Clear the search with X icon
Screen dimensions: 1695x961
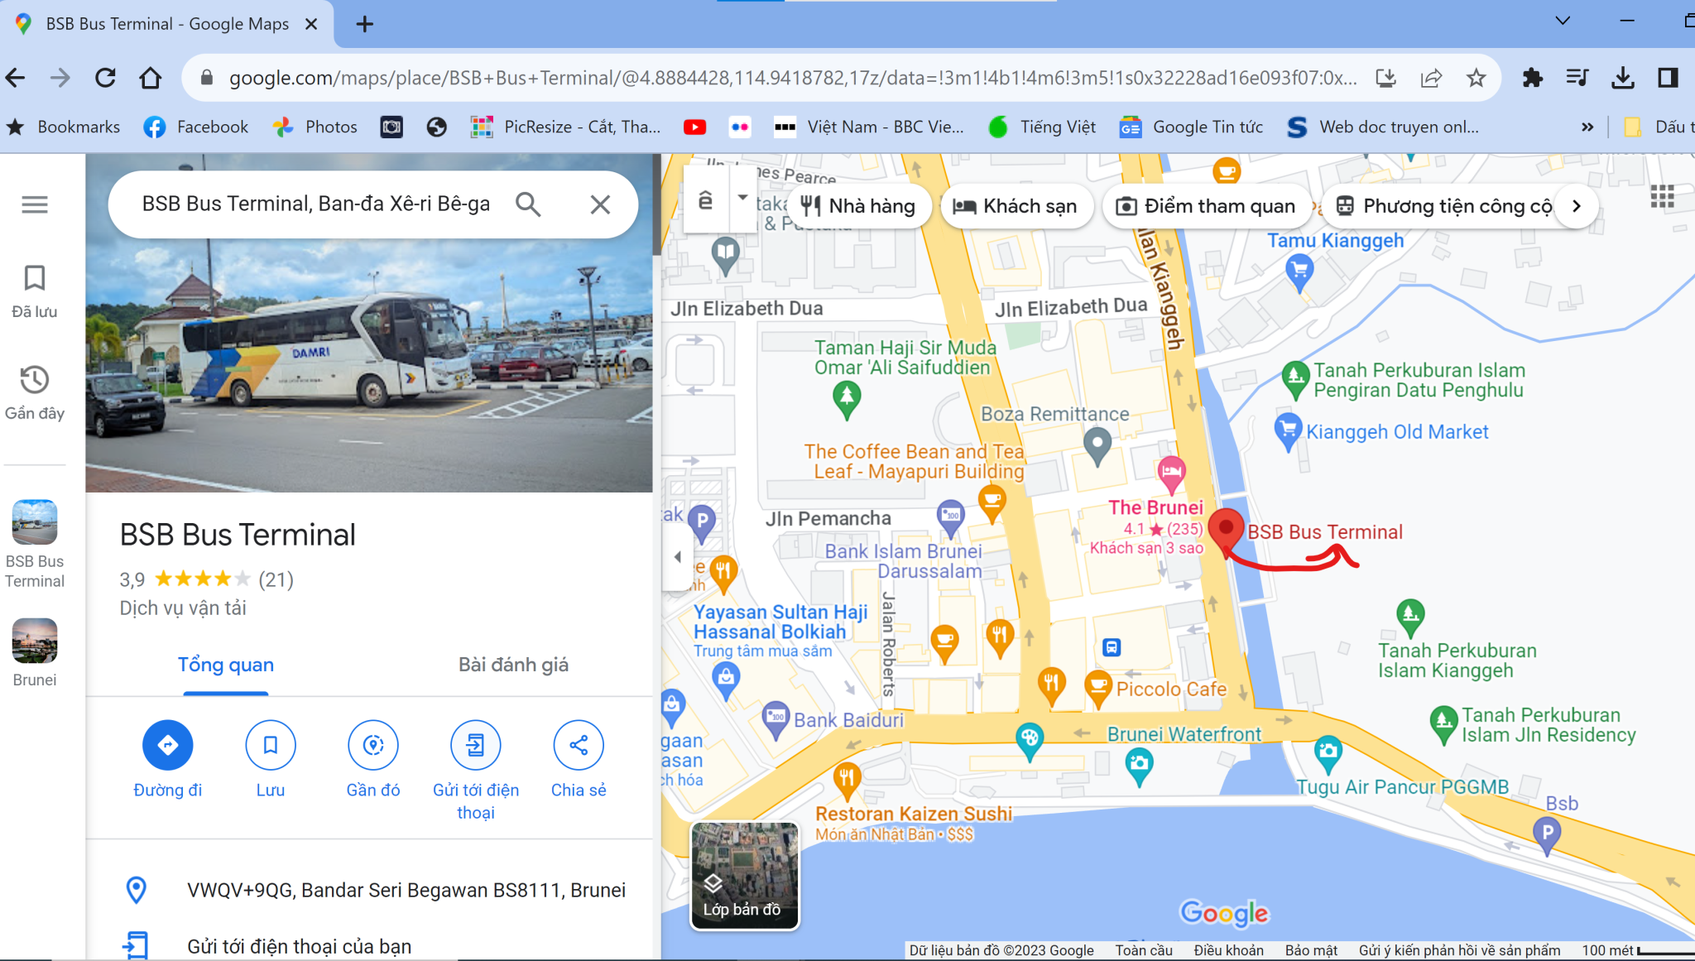[600, 204]
